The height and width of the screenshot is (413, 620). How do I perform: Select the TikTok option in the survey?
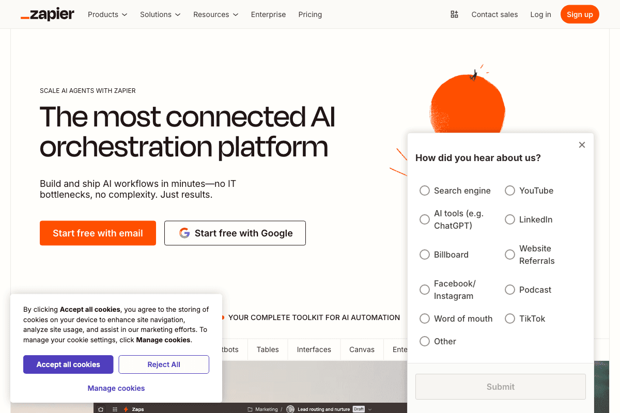(x=509, y=319)
